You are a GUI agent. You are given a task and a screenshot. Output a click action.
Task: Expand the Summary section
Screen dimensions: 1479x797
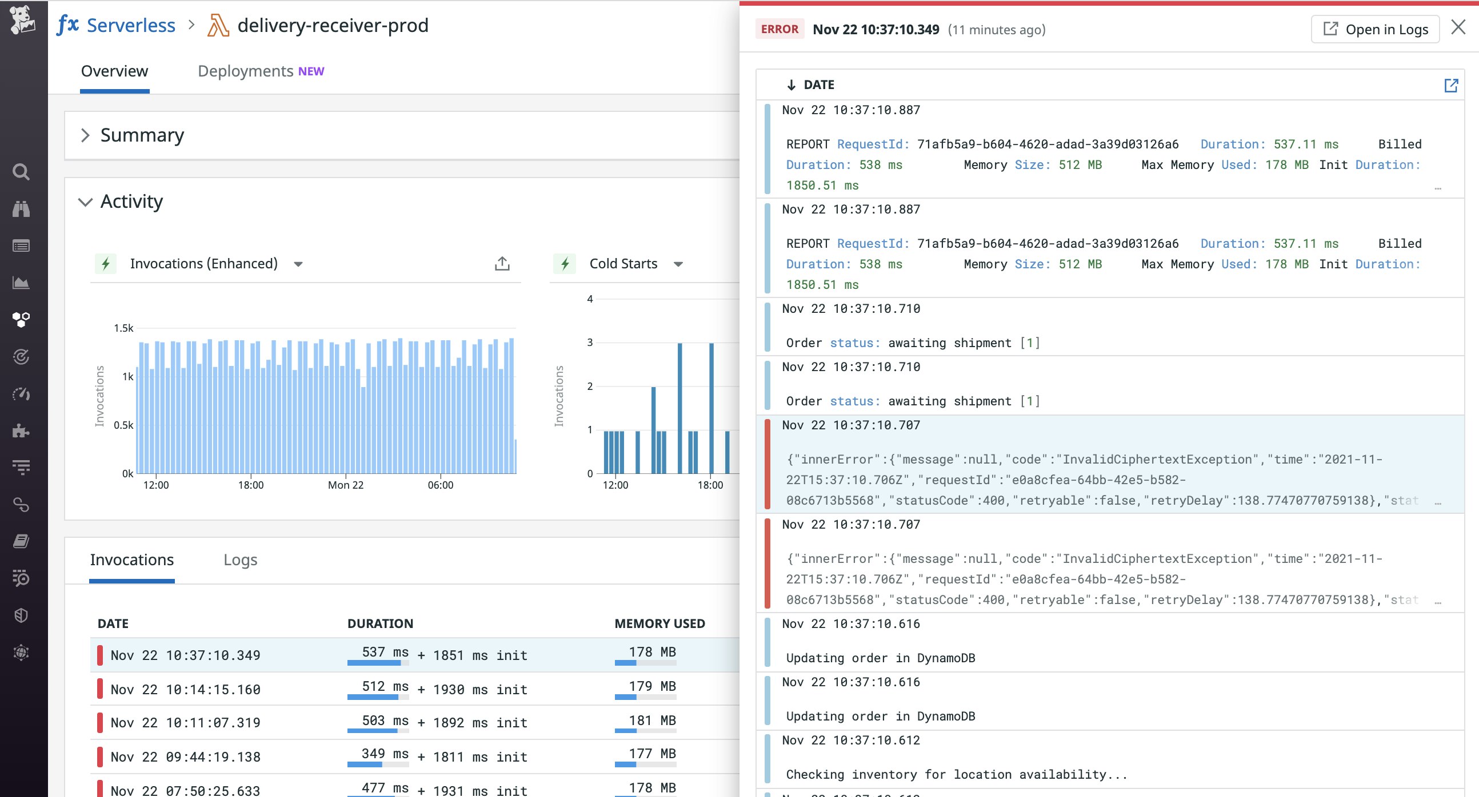87,135
